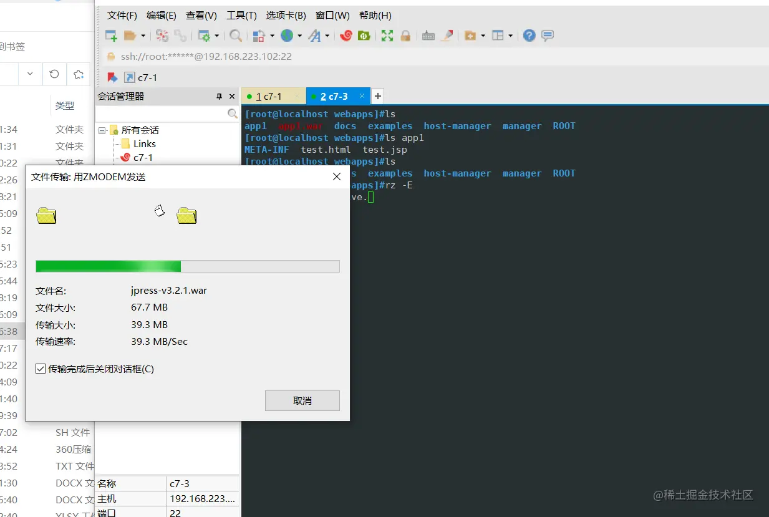Click the 取消 button in transfer dialog
Image resolution: width=769 pixels, height=517 pixels.
point(302,401)
